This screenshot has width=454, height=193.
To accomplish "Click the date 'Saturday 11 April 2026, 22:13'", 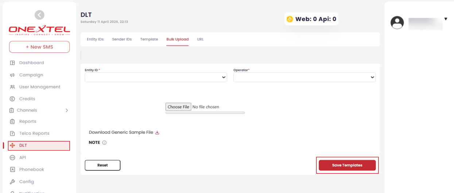I will [x=104, y=22].
